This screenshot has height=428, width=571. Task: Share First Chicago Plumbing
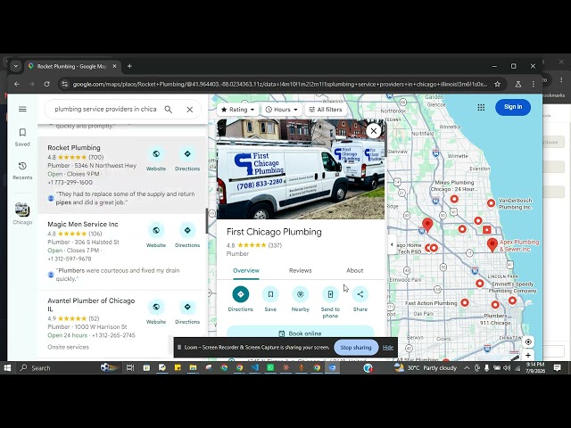click(360, 294)
